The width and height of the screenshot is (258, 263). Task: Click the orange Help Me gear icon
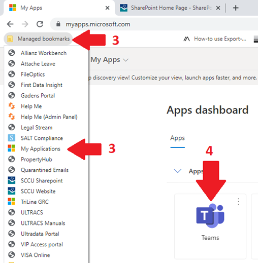click(x=12, y=106)
